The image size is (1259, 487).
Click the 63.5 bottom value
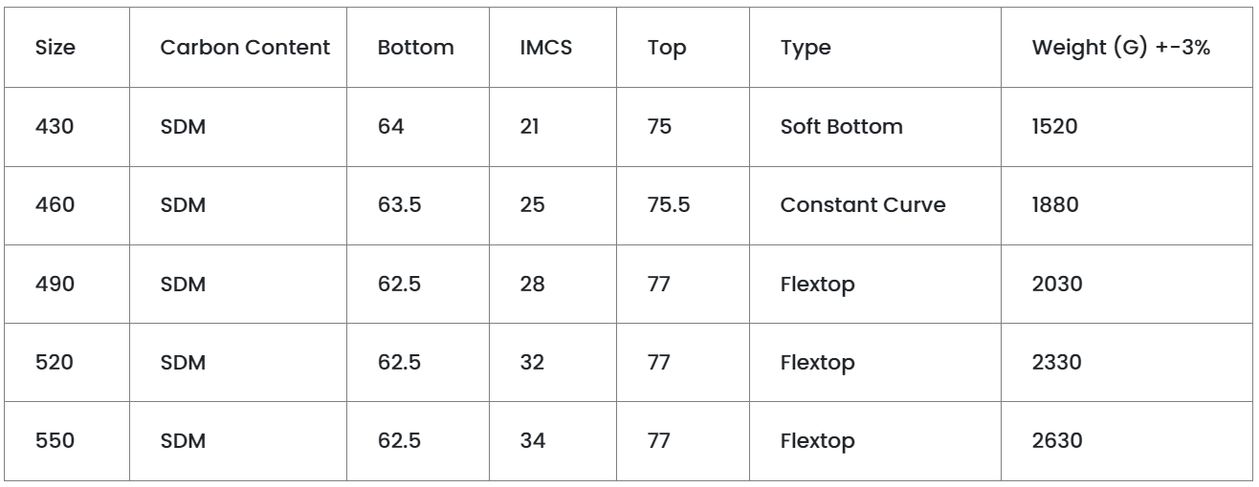point(400,206)
